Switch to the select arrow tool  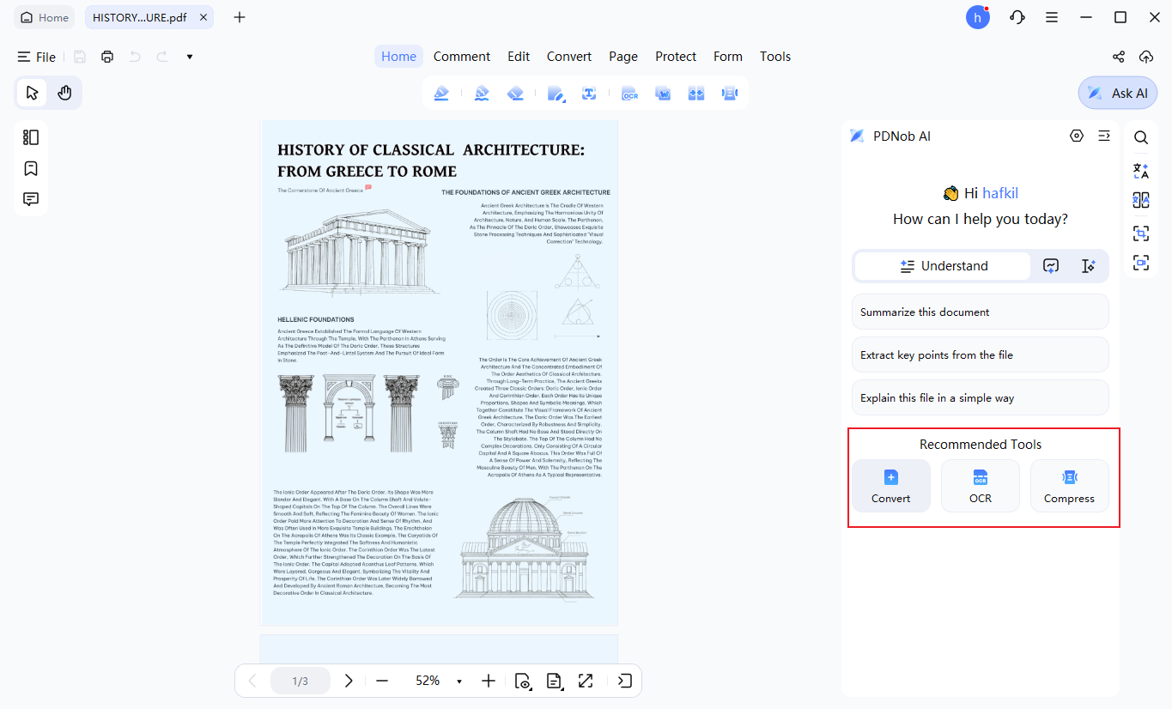coord(32,93)
